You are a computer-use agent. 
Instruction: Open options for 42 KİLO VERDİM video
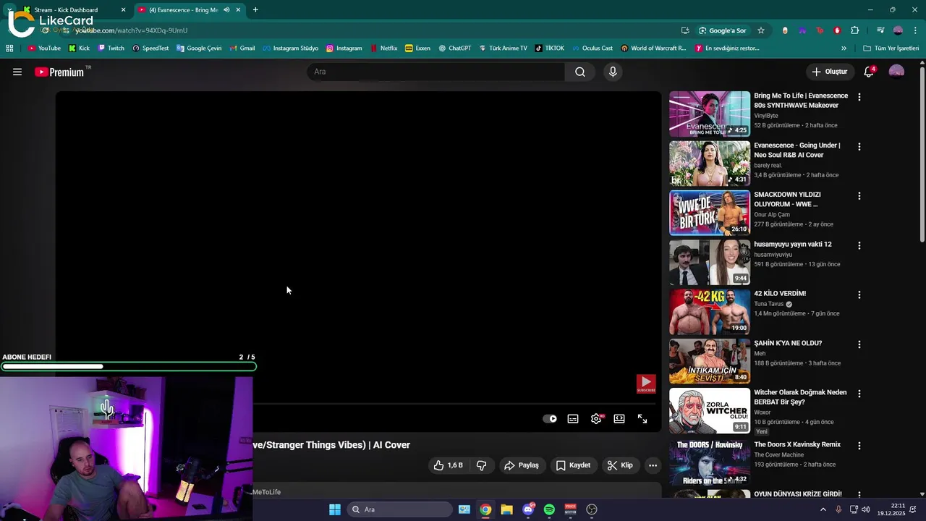coord(859,295)
